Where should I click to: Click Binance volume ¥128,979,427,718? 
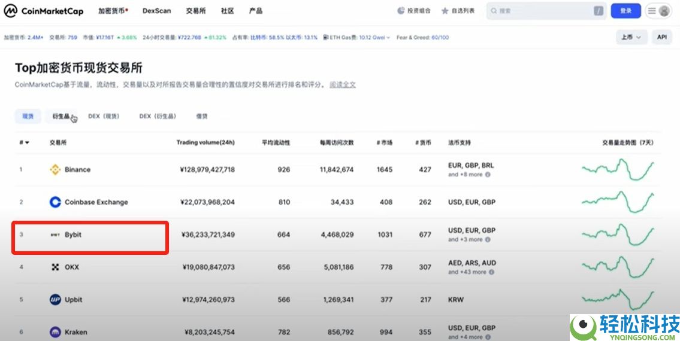(x=207, y=169)
